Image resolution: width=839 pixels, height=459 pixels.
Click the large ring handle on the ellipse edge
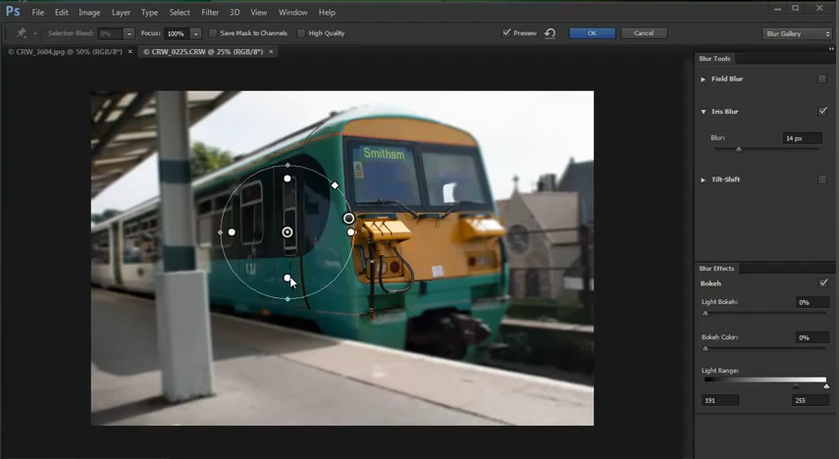[x=348, y=218]
